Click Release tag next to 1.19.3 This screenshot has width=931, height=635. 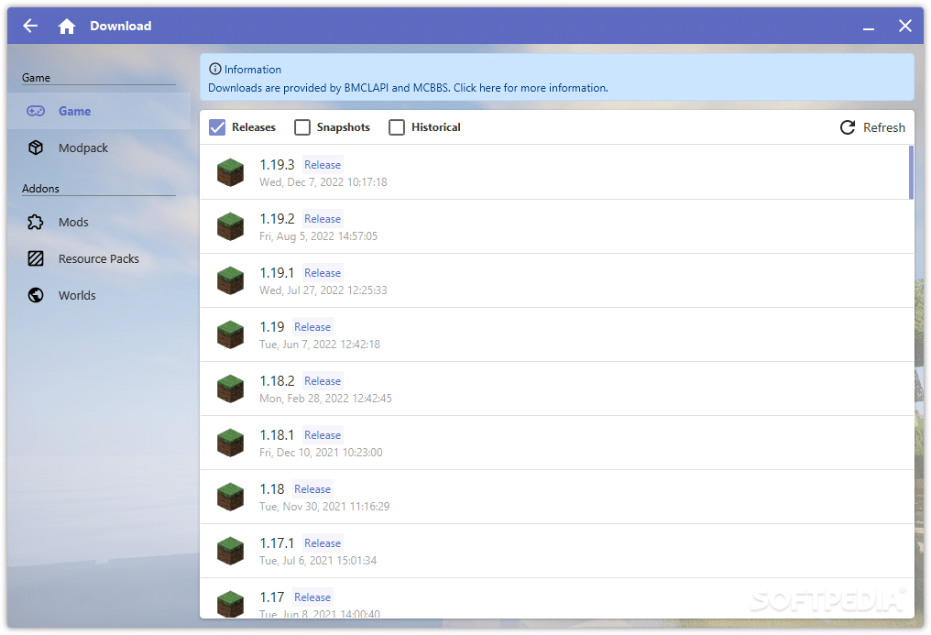pos(323,164)
